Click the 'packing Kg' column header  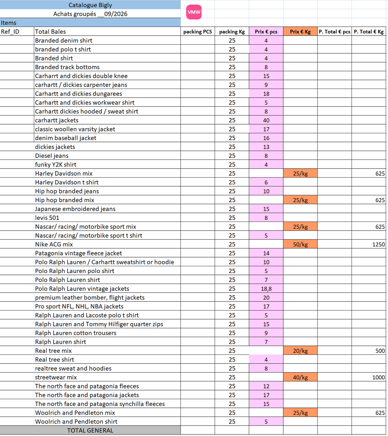tap(232, 31)
